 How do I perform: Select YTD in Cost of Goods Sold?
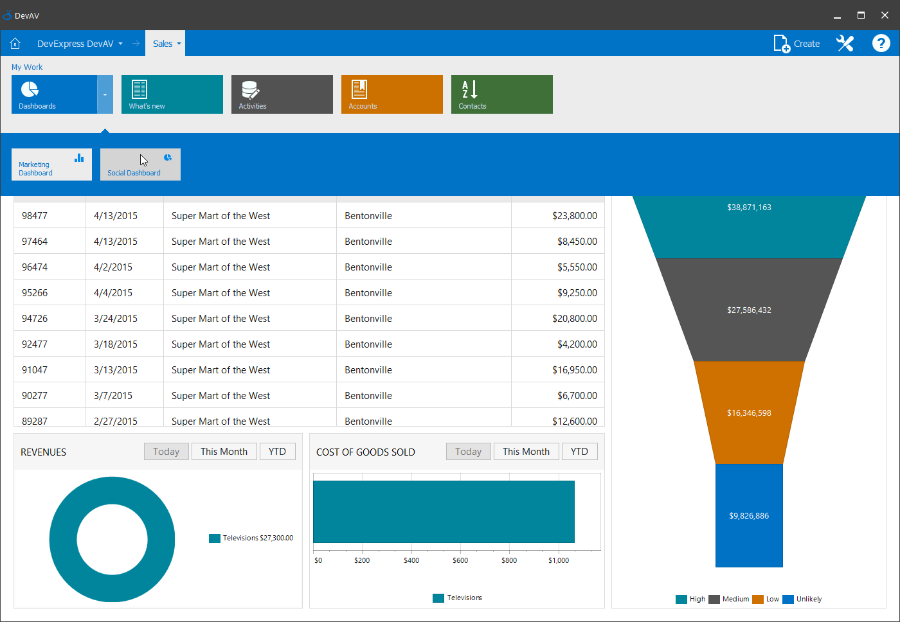click(x=579, y=452)
